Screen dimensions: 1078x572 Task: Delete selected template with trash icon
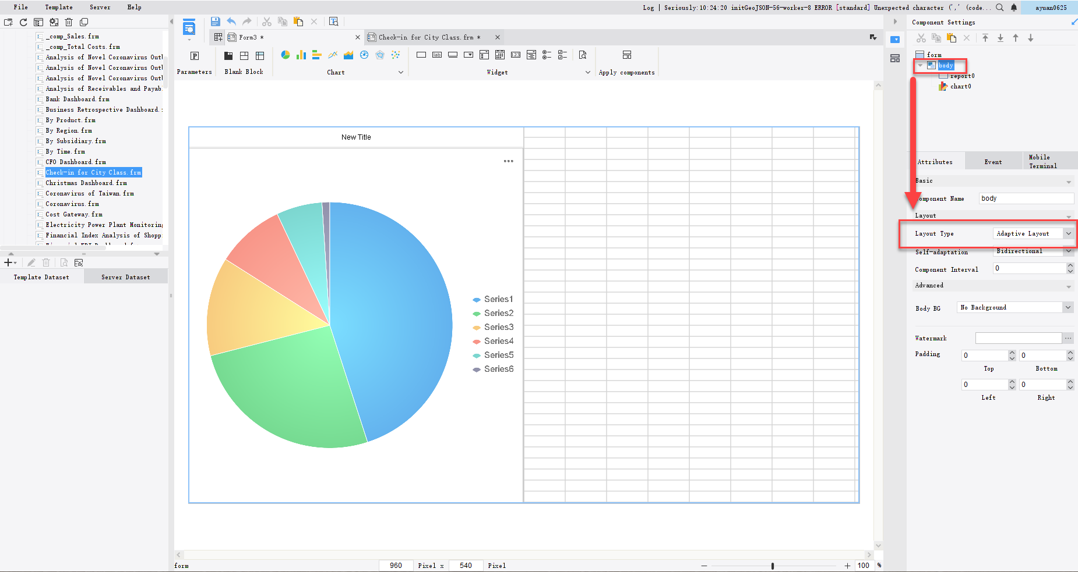pos(69,22)
